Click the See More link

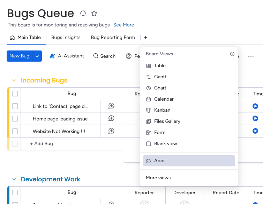pos(123,25)
